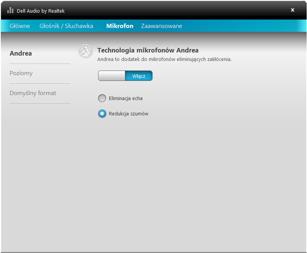Click the Andrea to dodatek description text
Image resolution: width=307 pixels, height=253 pixels.
pos(164,59)
